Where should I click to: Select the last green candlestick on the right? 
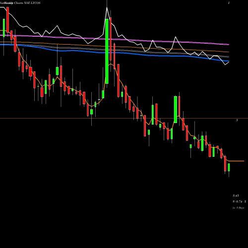pos(229,167)
